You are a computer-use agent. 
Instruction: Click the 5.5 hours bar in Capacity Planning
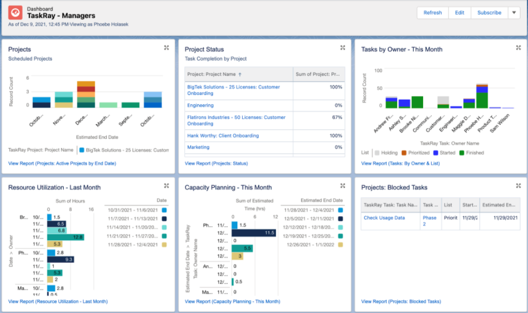[242, 248]
